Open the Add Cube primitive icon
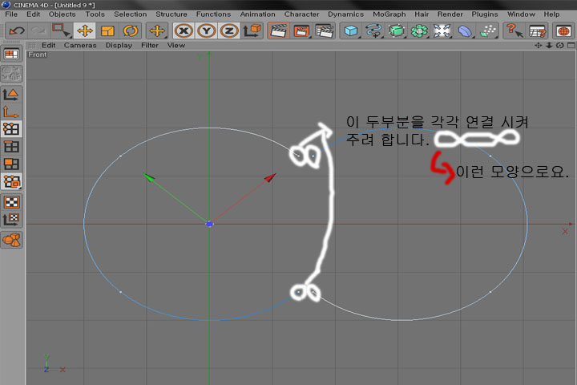 [x=350, y=30]
